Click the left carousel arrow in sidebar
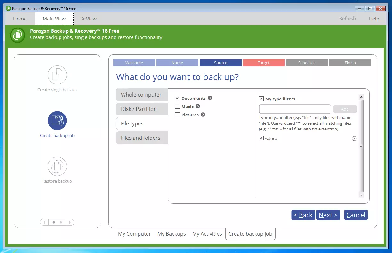Image resolution: width=392 pixels, height=253 pixels. [44, 222]
